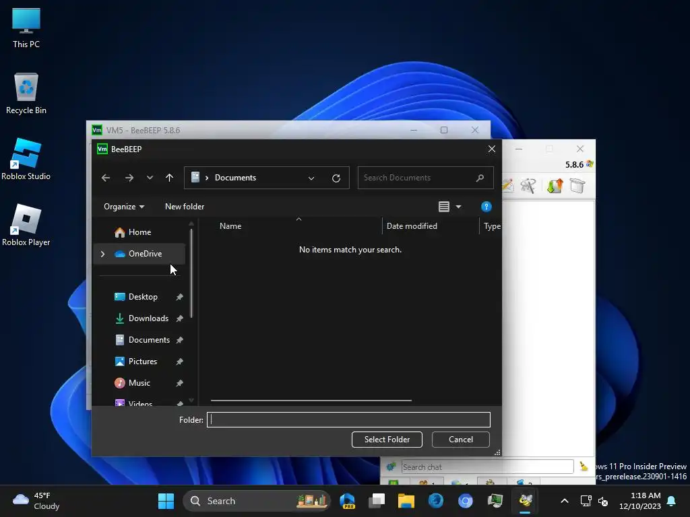Confirm with Select Folder button
The image size is (690, 517).
click(x=387, y=440)
